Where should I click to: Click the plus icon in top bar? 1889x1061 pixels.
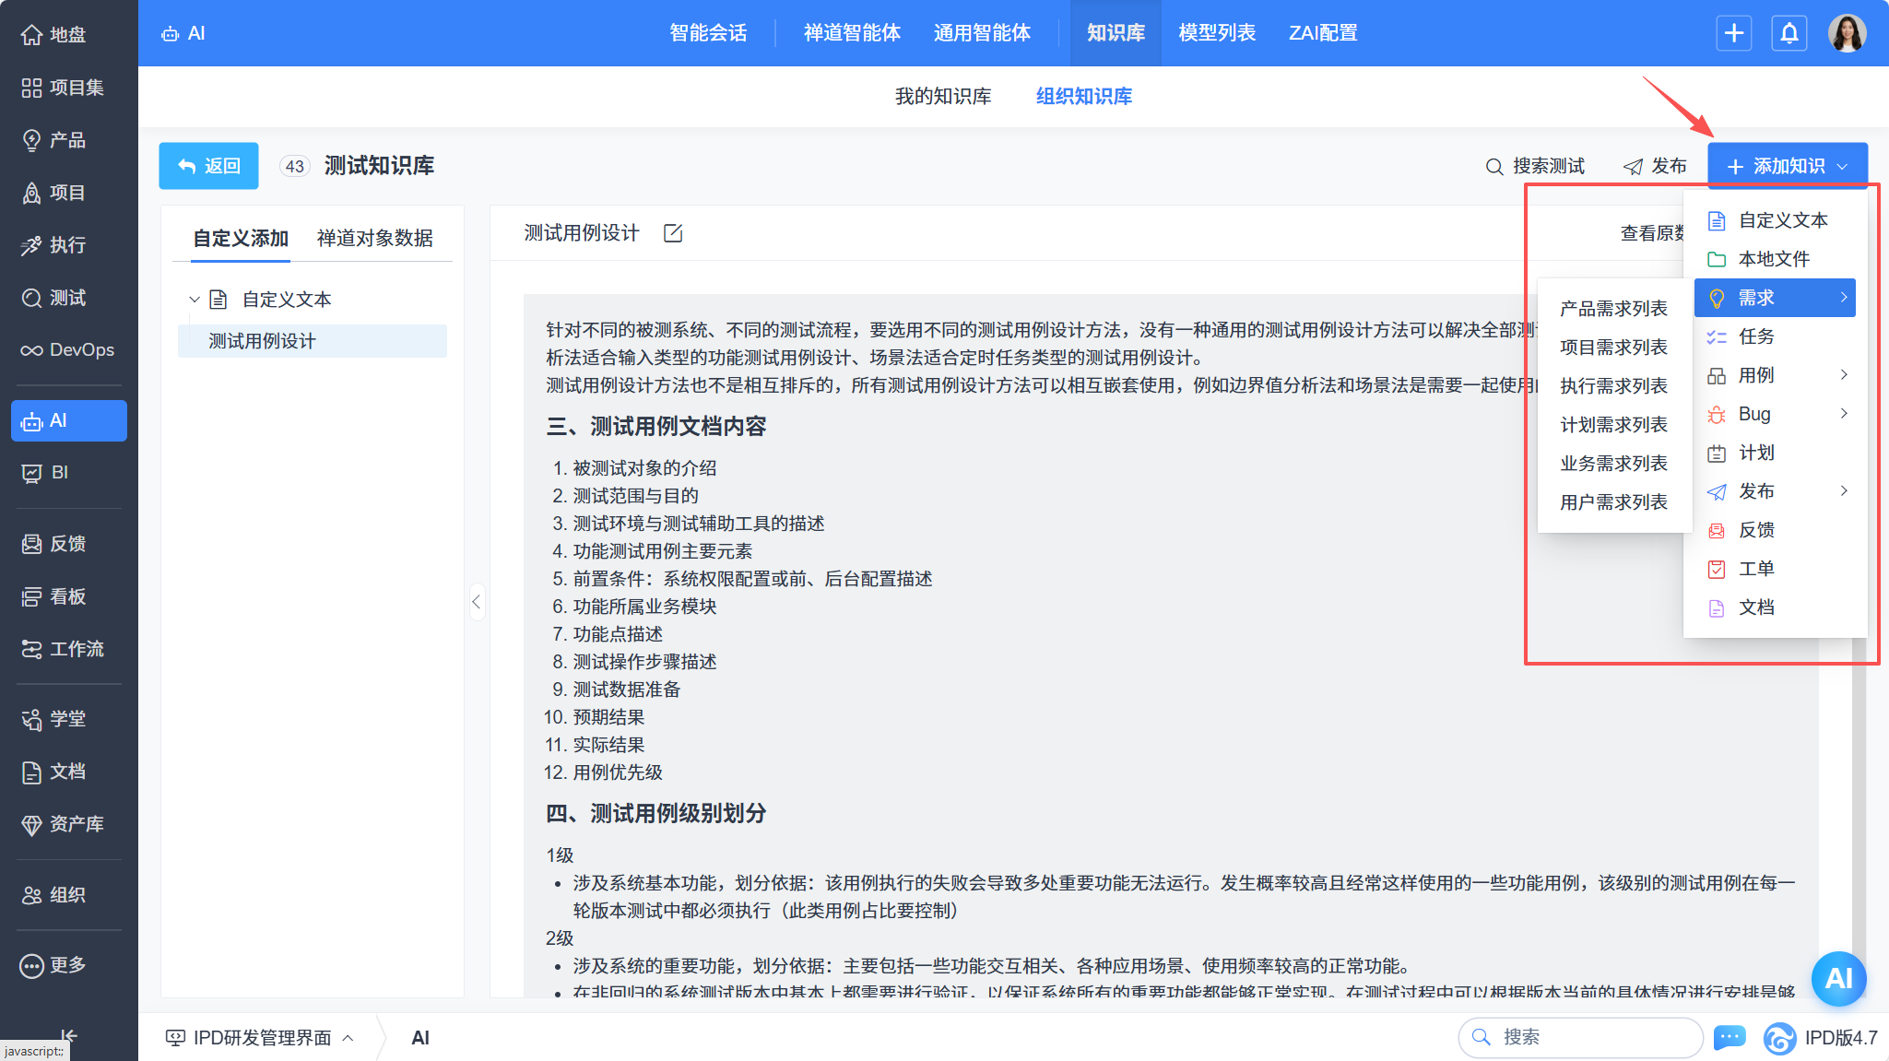click(1733, 33)
